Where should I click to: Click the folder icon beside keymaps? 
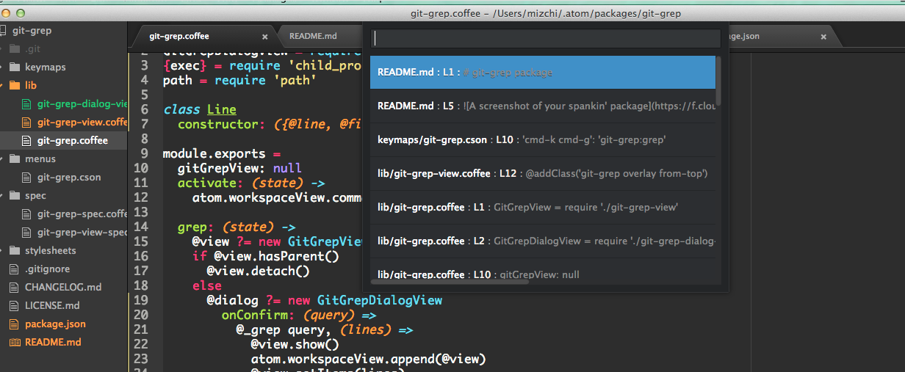(x=15, y=68)
